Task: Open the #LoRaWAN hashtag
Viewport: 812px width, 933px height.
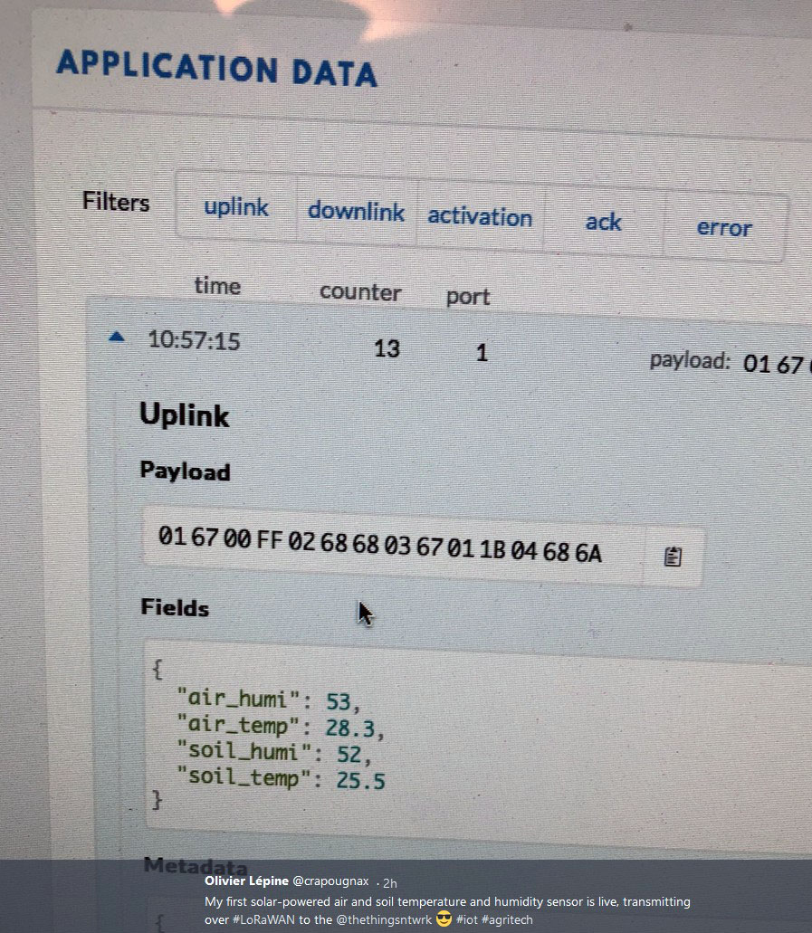Action: [263, 919]
